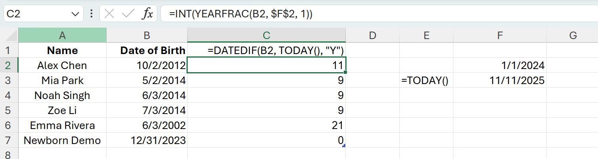Click the fill handle on cell C2

346,72
